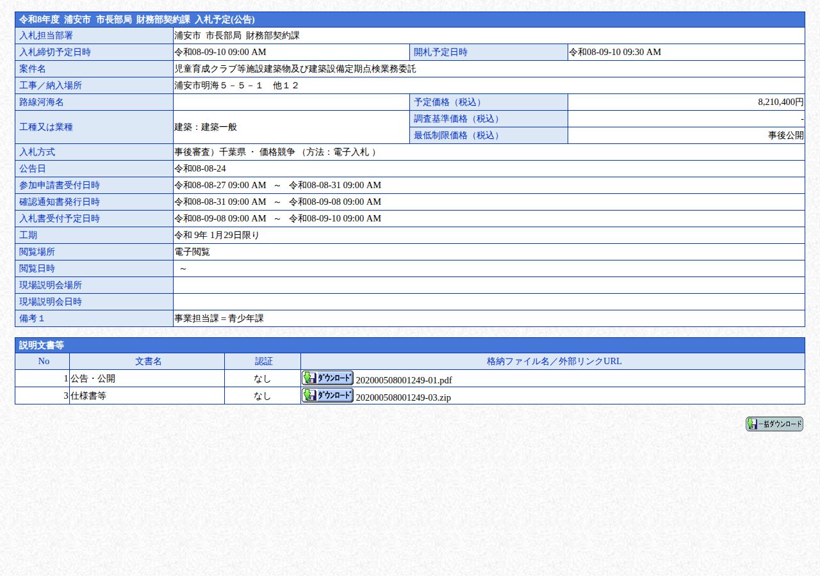Click the 入札方式 value 事後審査）千葉県
The image size is (820, 576).
pyautogui.click(x=275, y=152)
